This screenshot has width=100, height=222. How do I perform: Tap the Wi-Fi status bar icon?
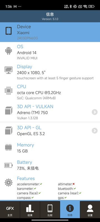click(x=85, y=6)
